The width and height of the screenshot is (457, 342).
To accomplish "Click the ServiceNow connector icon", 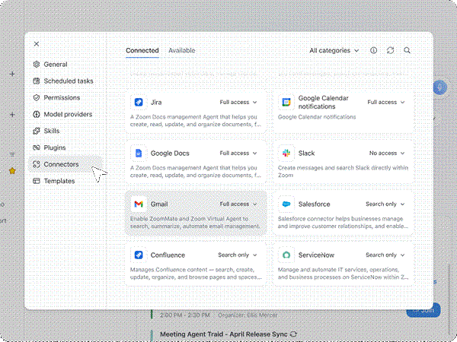I will coord(286,255).
